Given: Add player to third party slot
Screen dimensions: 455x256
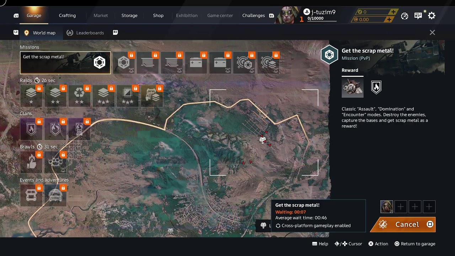Looking at the screenshot, I should point(415,207).
